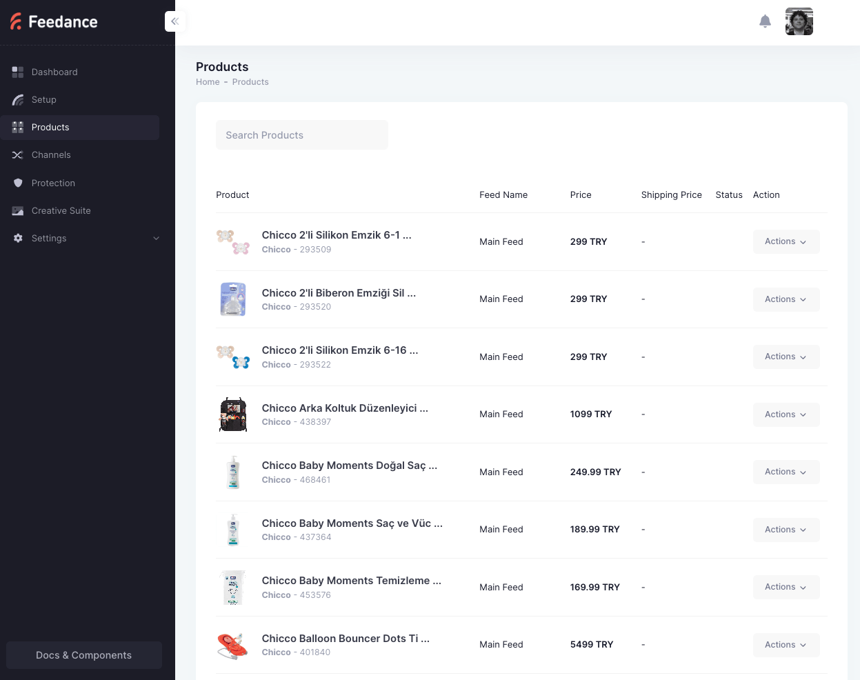Click the Creative Suite image icon
Viewport: 860px width, 680px height.
click(x=18, y=211)
